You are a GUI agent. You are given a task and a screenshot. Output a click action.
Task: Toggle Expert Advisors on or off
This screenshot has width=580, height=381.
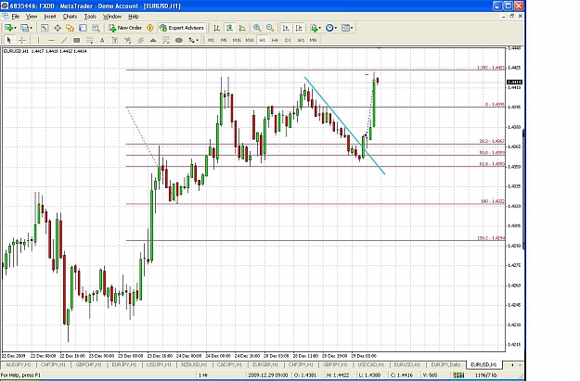click(x=182, y=28)
